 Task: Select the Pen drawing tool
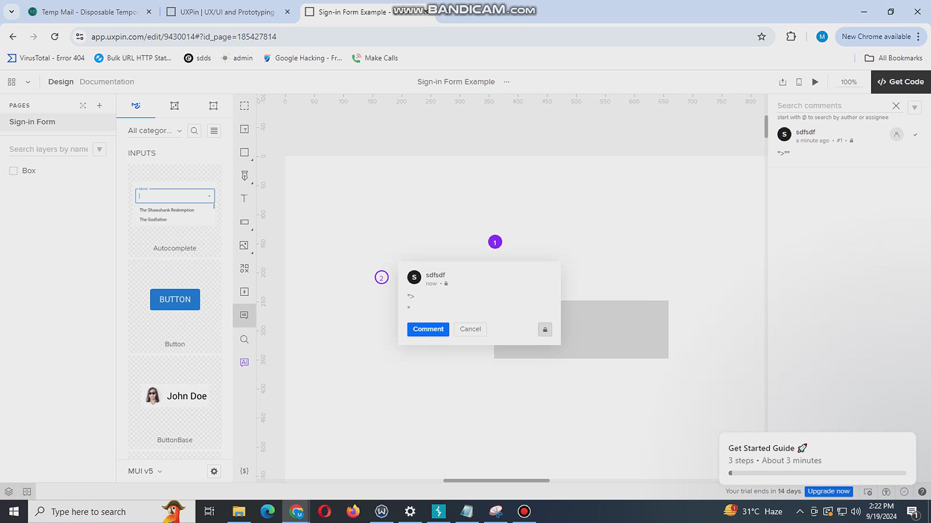[x=244, y=175]
